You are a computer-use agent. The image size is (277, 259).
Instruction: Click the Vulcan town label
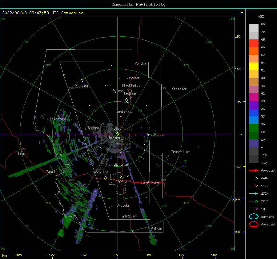tap(157, 229)
